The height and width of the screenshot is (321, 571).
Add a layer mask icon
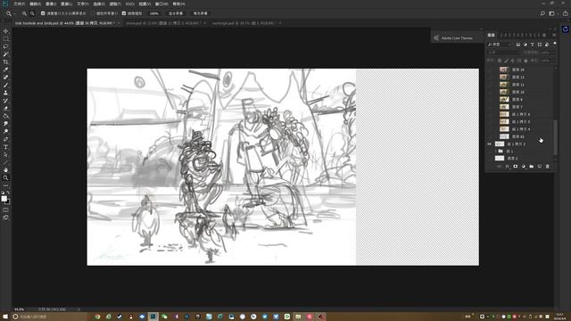[516, 167]
